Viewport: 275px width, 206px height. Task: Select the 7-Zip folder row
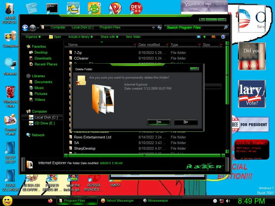145,53
